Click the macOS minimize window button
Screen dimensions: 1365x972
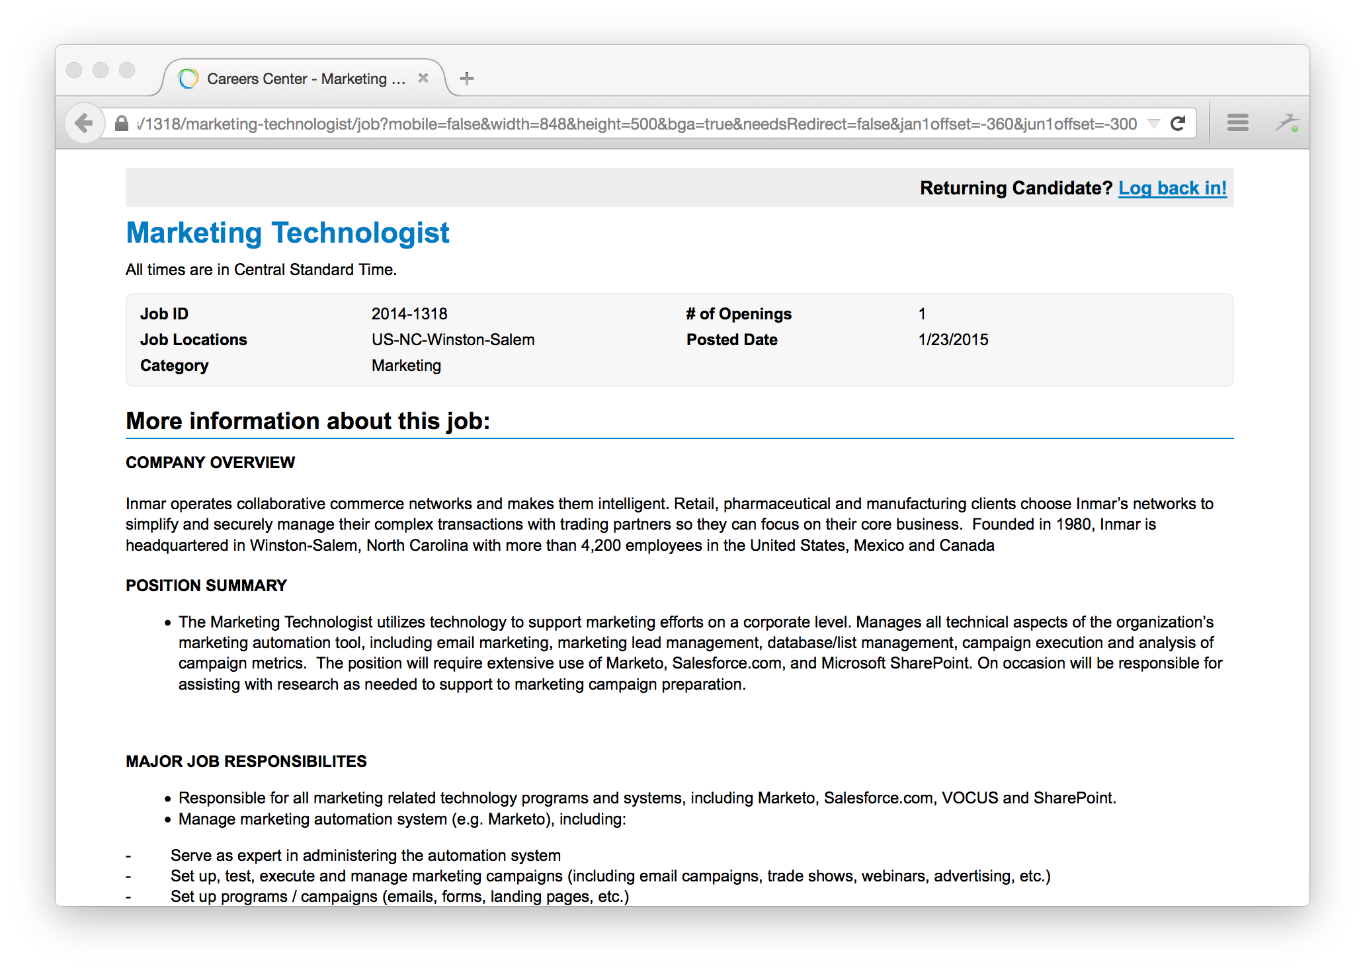coord(101,70)
